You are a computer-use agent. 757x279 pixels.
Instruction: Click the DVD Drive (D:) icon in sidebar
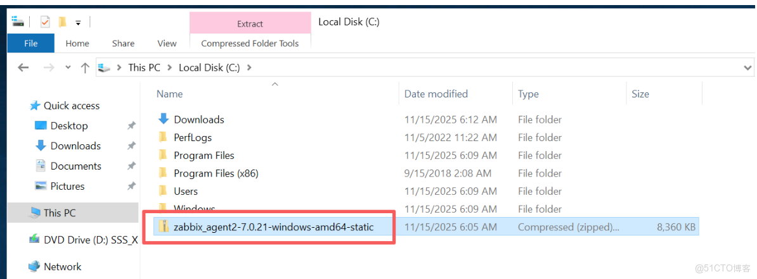click(x=35, y=240)
